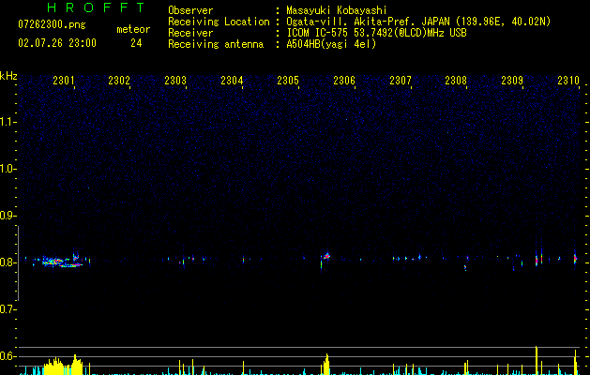Viewport: 590px width, 375px height.
Task: Click the 1.1 kHz frequency label
Action: click(x=8, y=122)
